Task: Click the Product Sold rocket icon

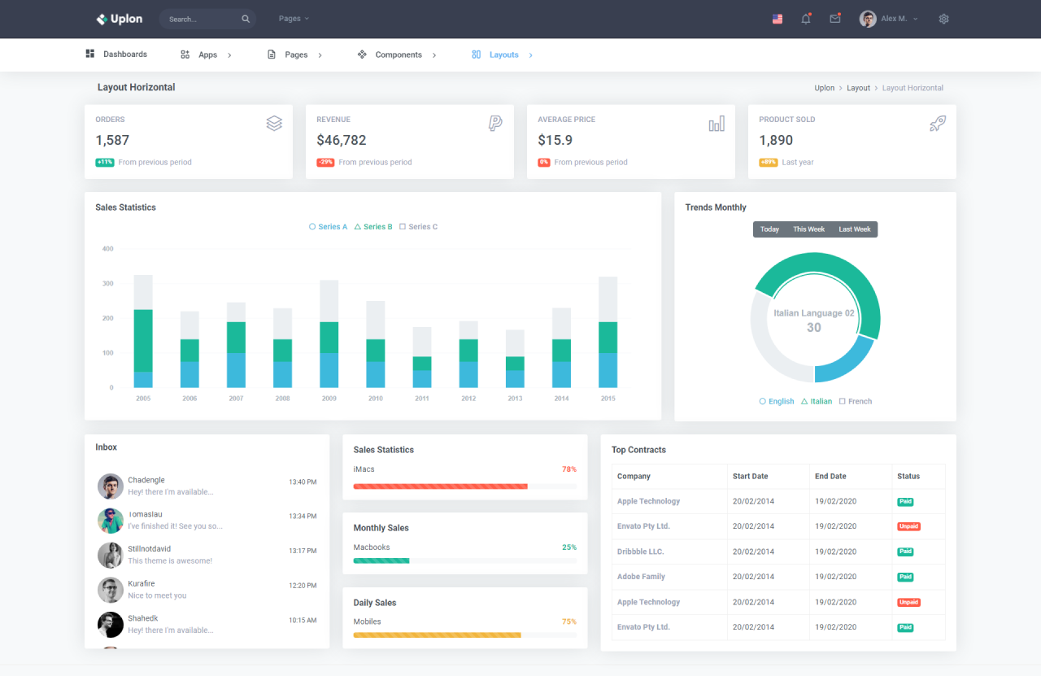Action: click(x=938, y=123)
